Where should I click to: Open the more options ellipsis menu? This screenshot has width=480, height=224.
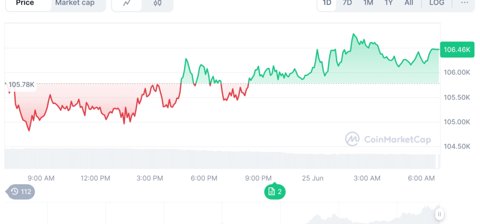click(x=464, y=3)
